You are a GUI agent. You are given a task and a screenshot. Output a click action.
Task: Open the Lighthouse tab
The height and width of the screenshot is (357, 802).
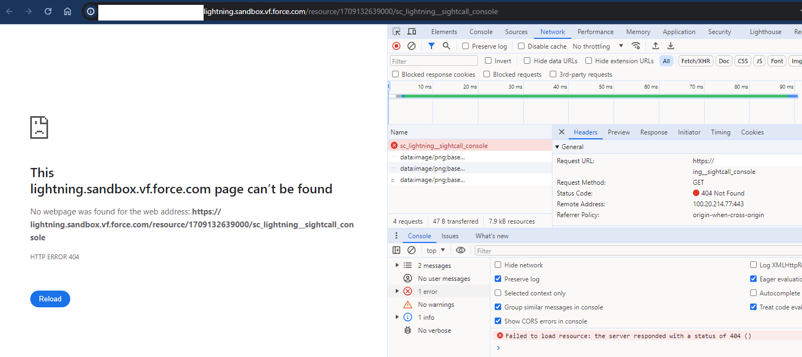point(765,32)
